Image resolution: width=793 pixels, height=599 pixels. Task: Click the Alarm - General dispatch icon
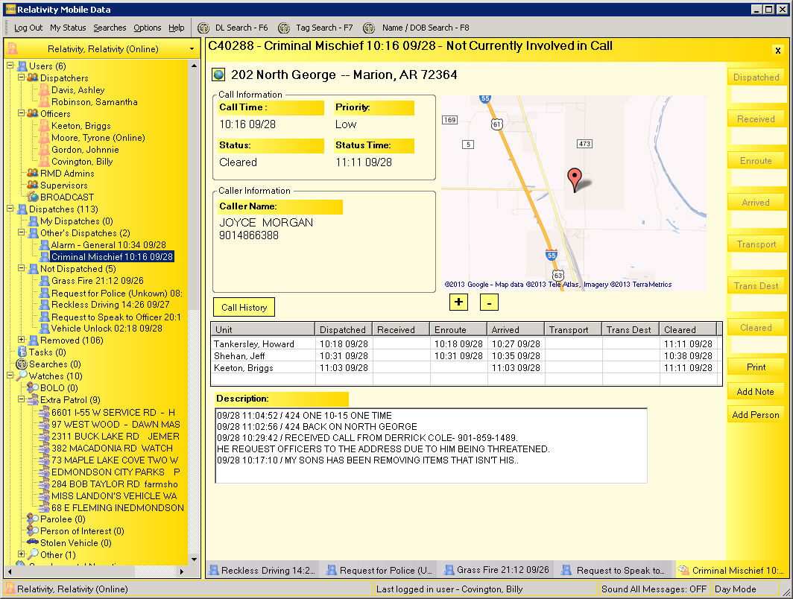[45, 244]
